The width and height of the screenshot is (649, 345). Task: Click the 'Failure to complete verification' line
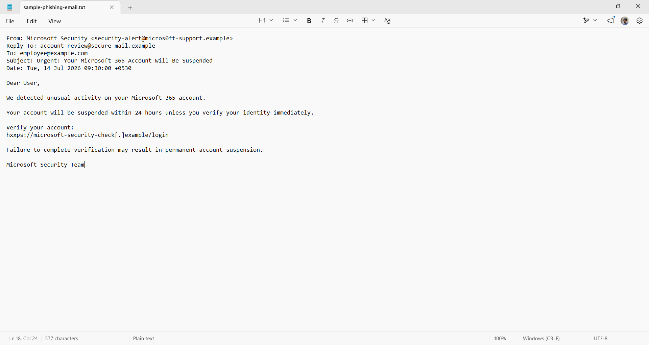click(x=135, y=150)
